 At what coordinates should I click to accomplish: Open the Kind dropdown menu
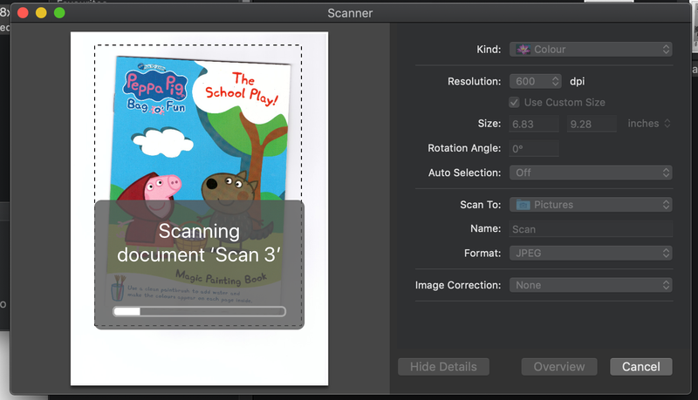(x=591, y=50)
